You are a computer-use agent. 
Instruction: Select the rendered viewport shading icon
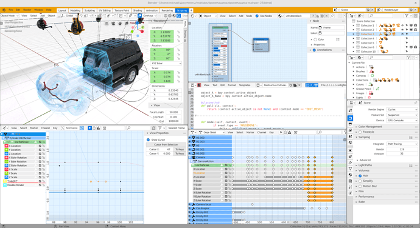tap(179, 16)
